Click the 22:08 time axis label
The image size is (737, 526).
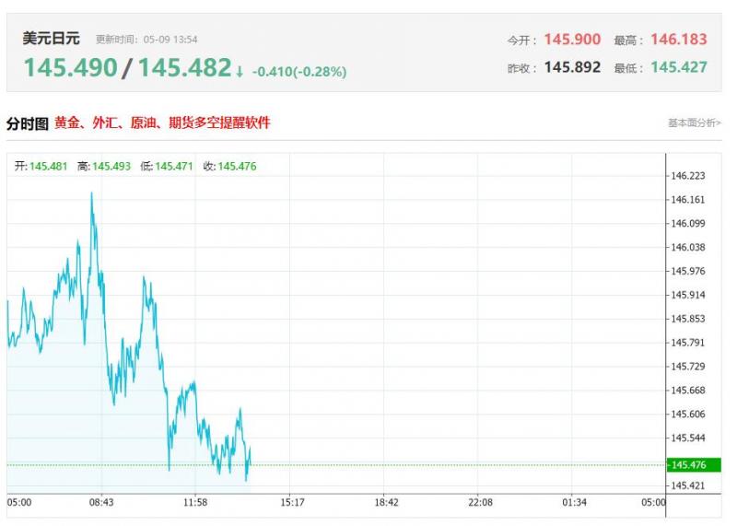click(x=480, y=502)
